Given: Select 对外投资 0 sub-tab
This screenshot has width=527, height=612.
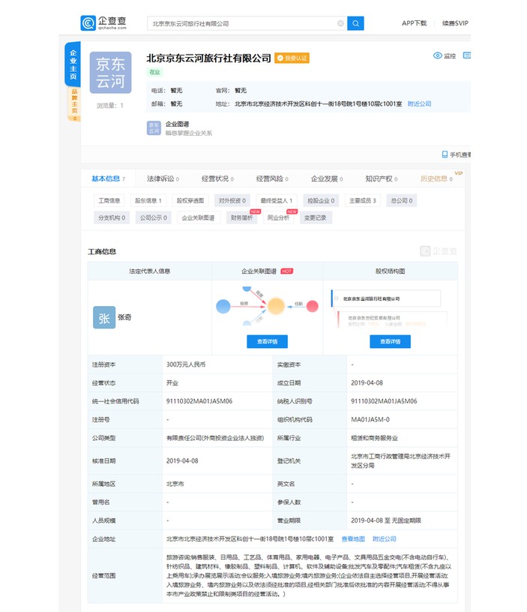Looking at the screenshot, I should [232, 200].
